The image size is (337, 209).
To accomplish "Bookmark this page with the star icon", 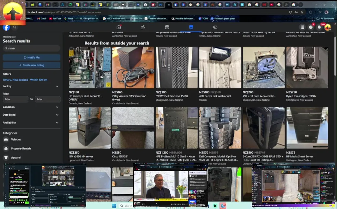I will 302,12.
